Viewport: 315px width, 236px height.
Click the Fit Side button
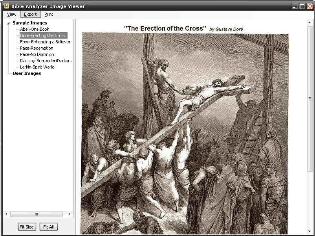[x=27, y=227]
